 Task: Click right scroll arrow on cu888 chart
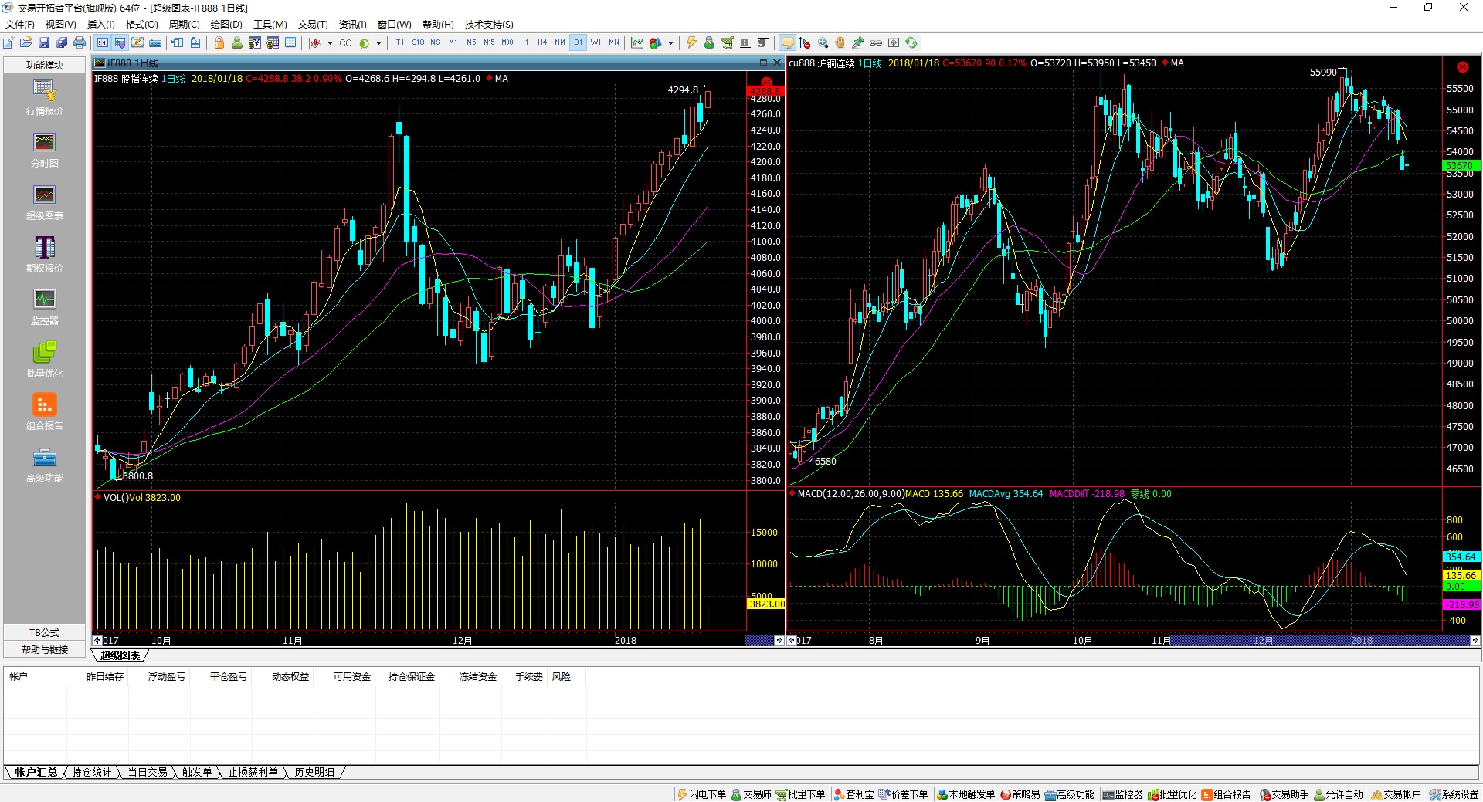point(1475,640)
